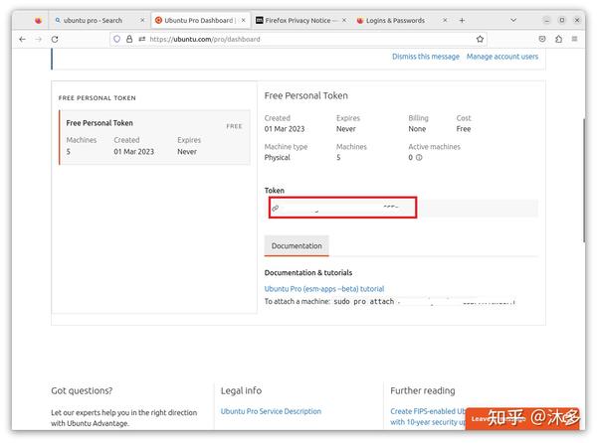Show site security info via padlock

128,39
